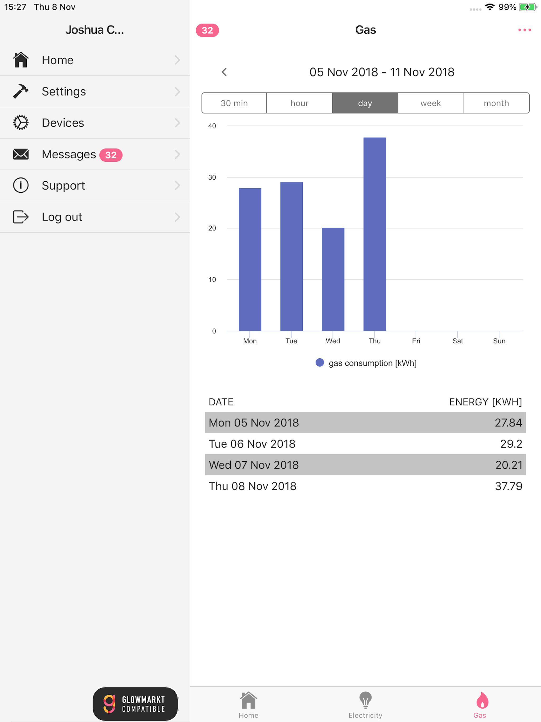This screenshot has height=722, width=541.
Task: Tap the pink 32 notifications badge
Action: [x=207, y=30]
